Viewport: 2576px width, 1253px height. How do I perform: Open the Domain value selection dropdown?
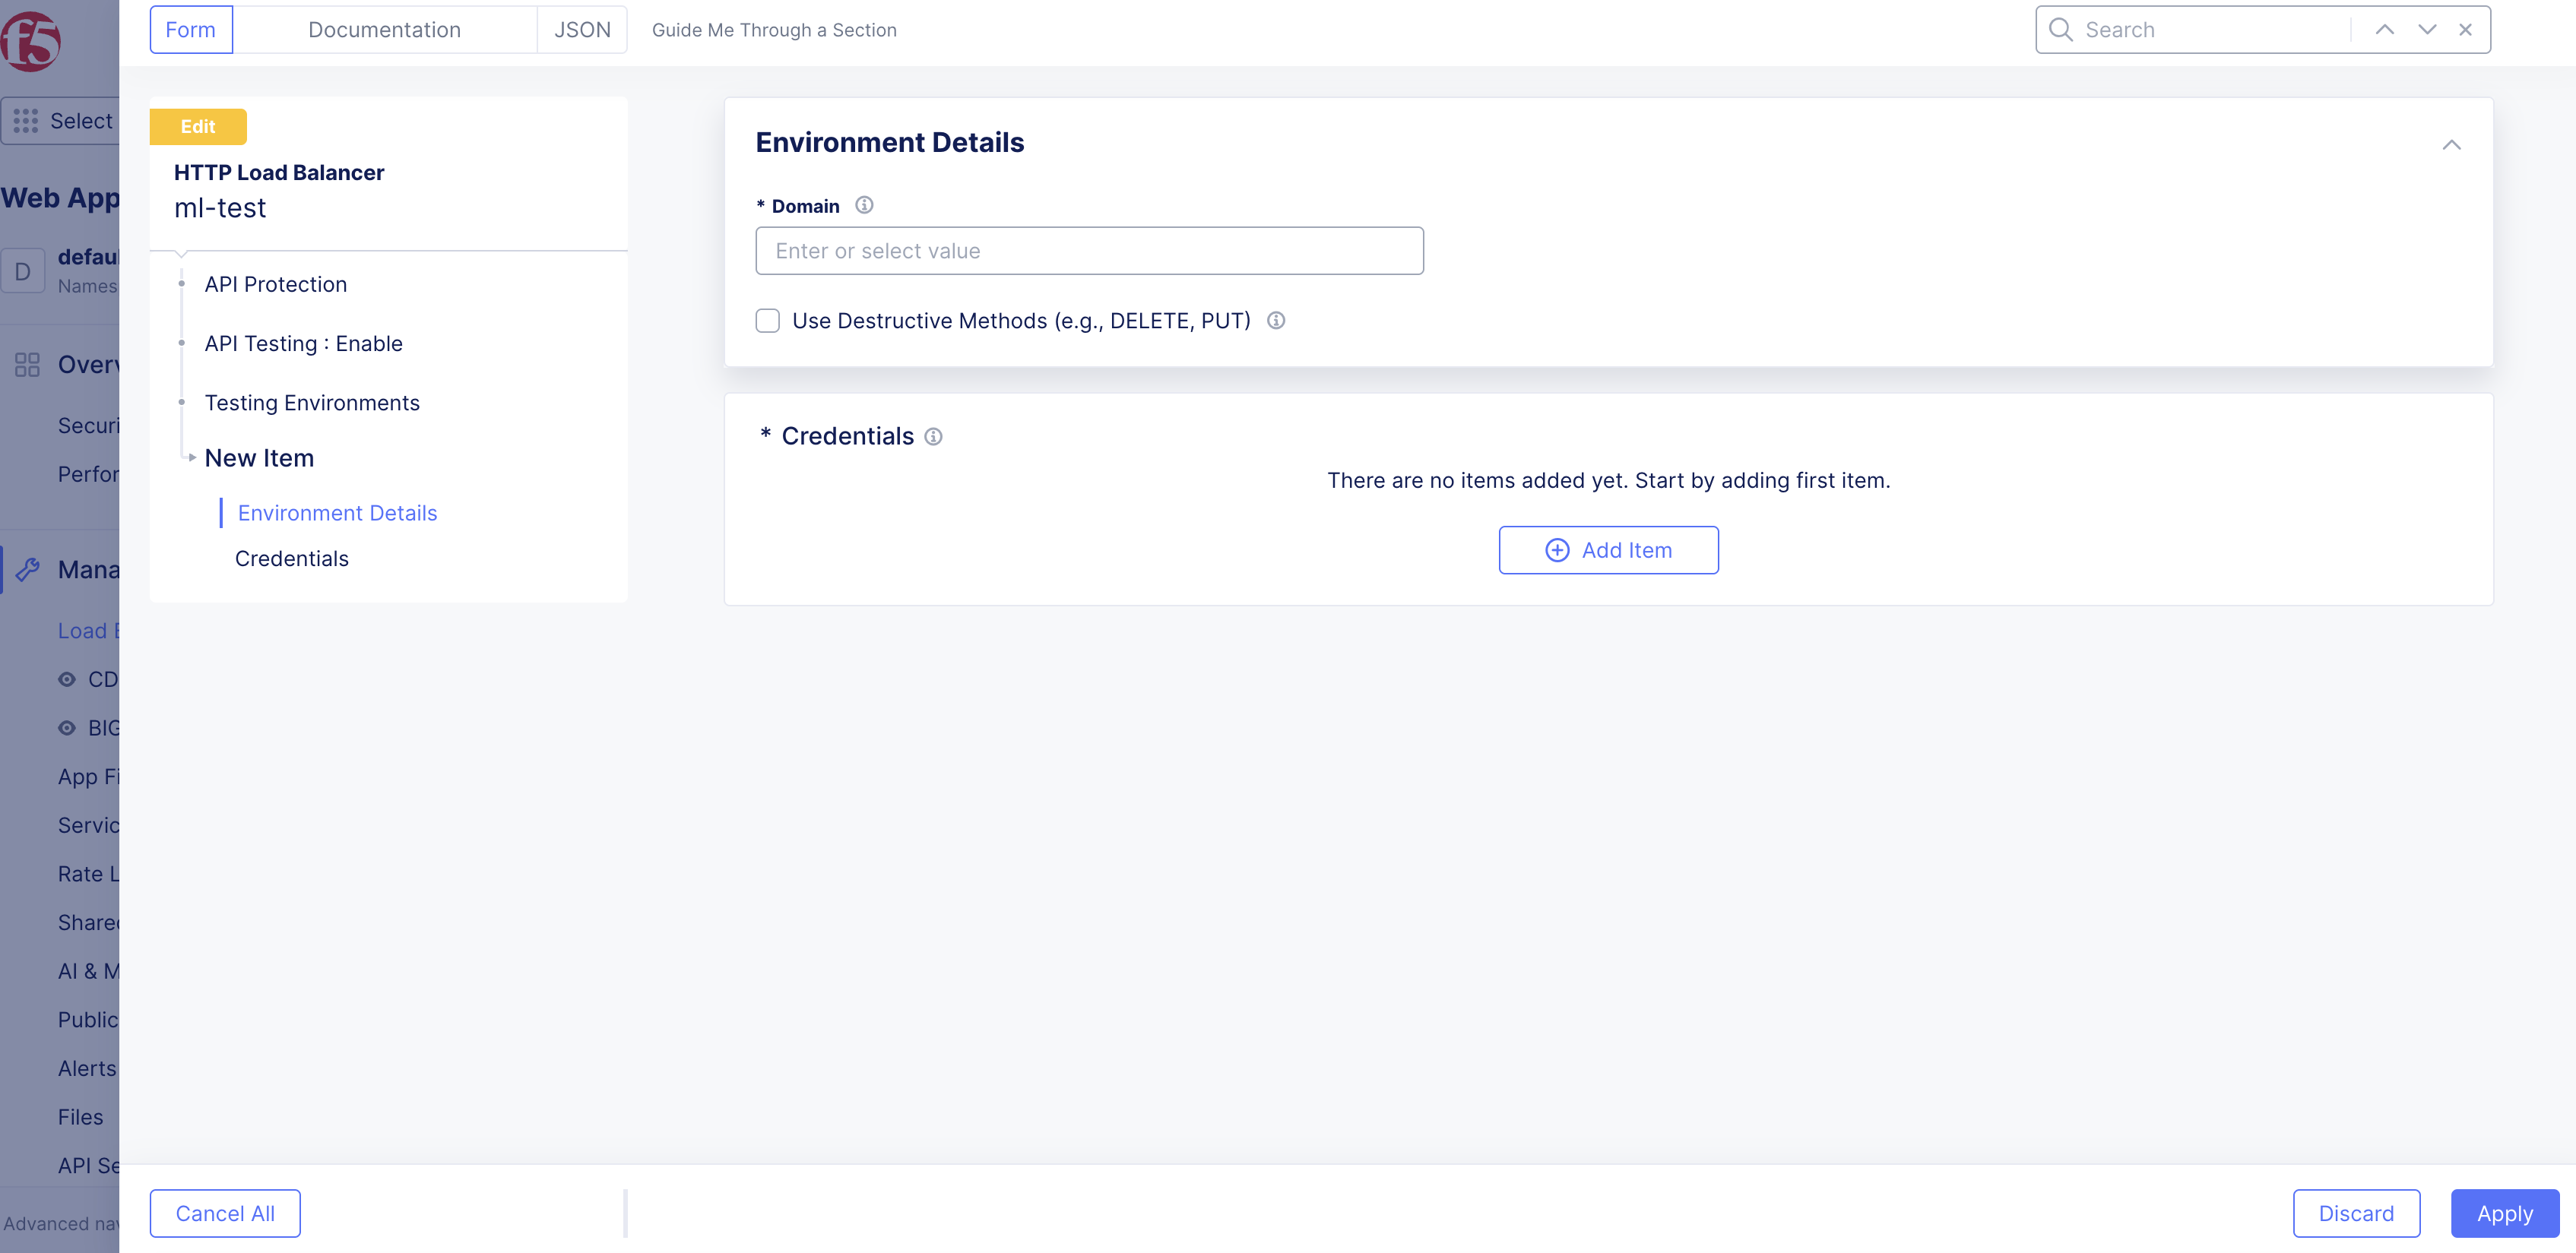1089,250
